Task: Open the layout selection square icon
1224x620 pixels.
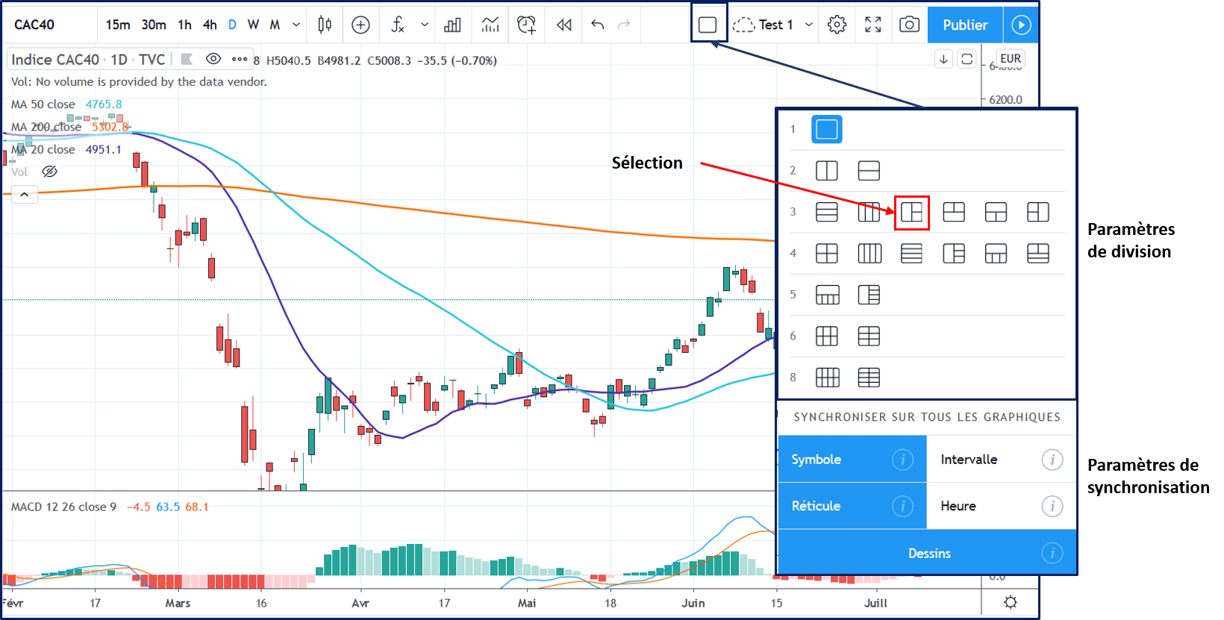Action: [x=708, y=25]
